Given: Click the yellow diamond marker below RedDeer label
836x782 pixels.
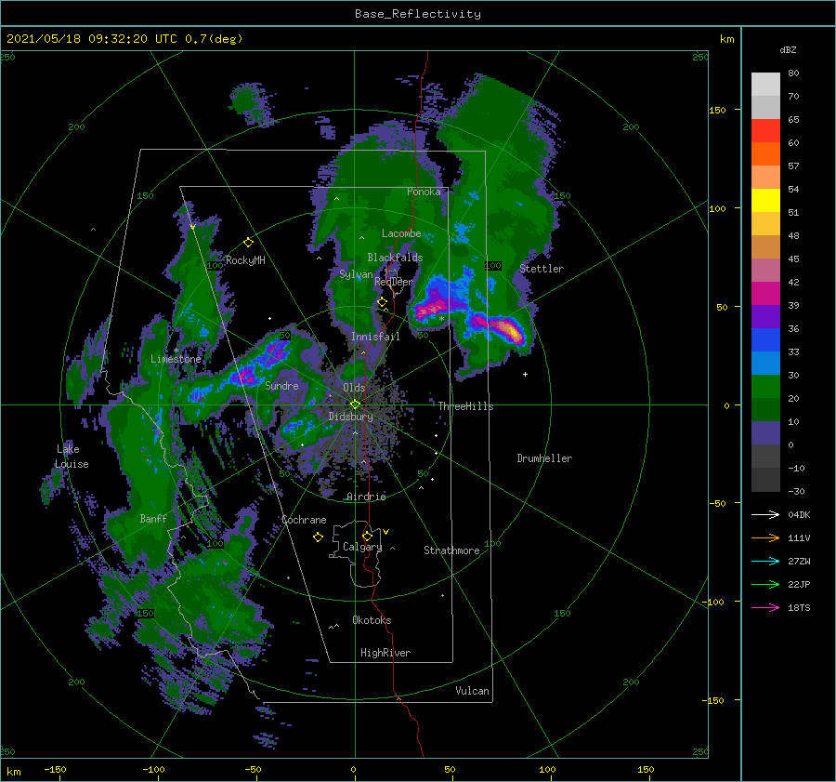Looking at the screenshot, I should tap(383, 302).
